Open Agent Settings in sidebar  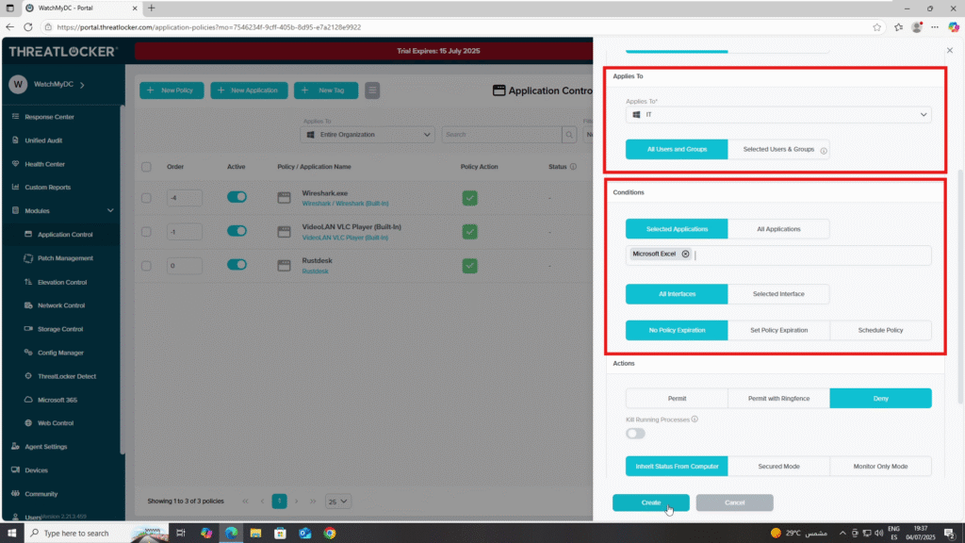(x=45, y=447)
